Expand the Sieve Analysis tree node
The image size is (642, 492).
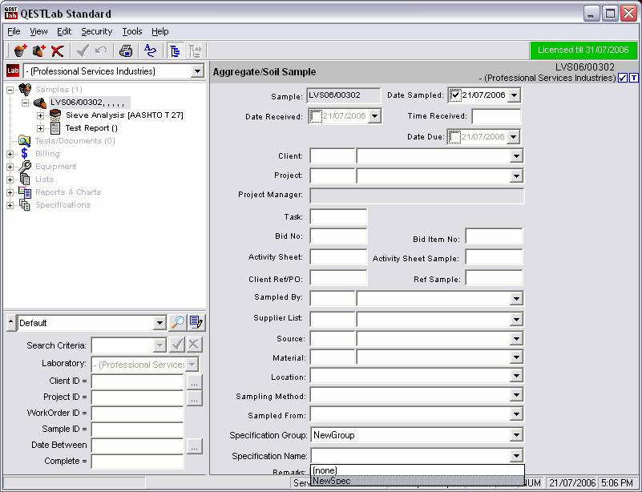pyautogui.click(x=41, y=115)
